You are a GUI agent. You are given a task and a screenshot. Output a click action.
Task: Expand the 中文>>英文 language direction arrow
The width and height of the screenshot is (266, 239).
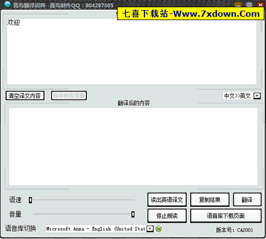point(257,96)
